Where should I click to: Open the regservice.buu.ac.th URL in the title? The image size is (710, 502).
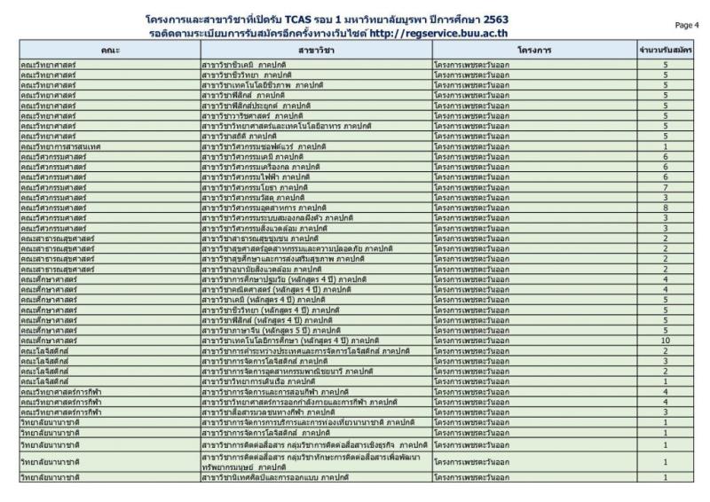tap(477, 32)
